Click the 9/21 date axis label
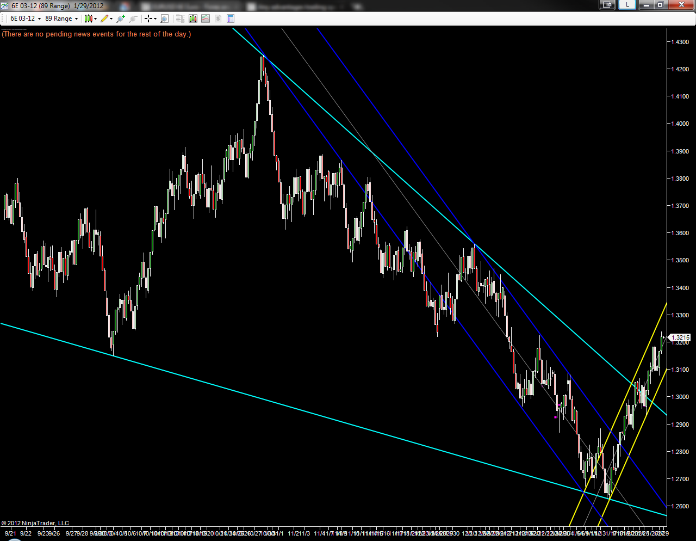The width and height of the screenshot is (696, 541). [10, 533]
